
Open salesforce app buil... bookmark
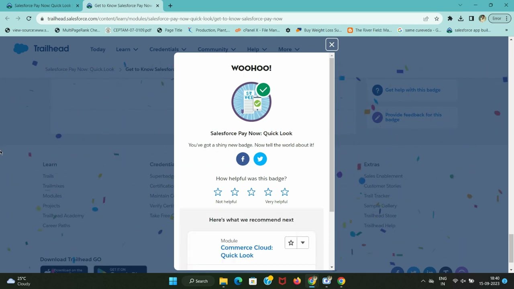(469, 30)
